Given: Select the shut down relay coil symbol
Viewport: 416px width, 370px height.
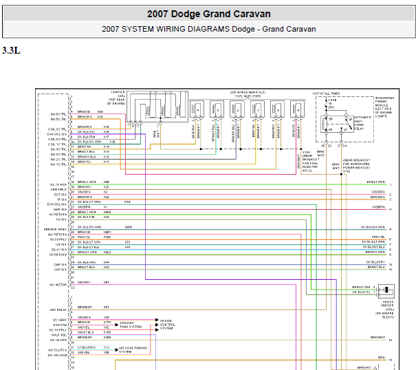Looking at the screenshot, I should (x=323, y=124).
